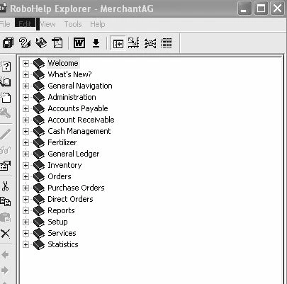Select the Direct Orders label
Viewport: 287px width, 284px height.
pyautogui.click(x=70, y=199)
